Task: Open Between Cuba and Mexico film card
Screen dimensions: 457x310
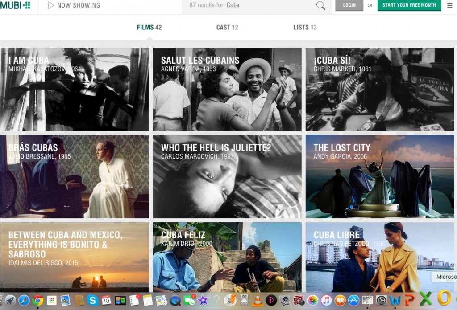Action: (75, 257)
